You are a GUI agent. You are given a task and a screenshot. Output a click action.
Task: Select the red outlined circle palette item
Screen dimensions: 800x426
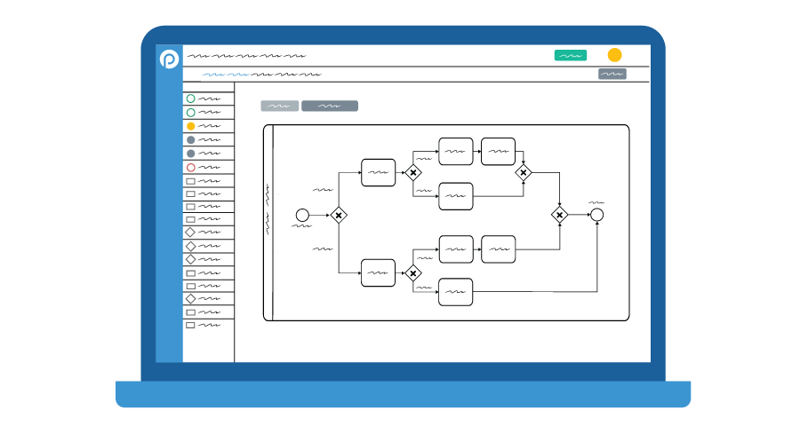[x=191, y=167]
